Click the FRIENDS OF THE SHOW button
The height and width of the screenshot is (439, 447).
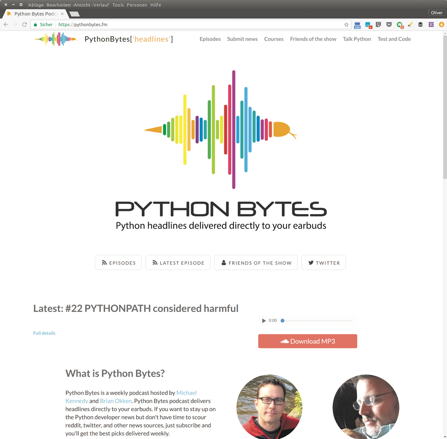[x=256, y=263]
